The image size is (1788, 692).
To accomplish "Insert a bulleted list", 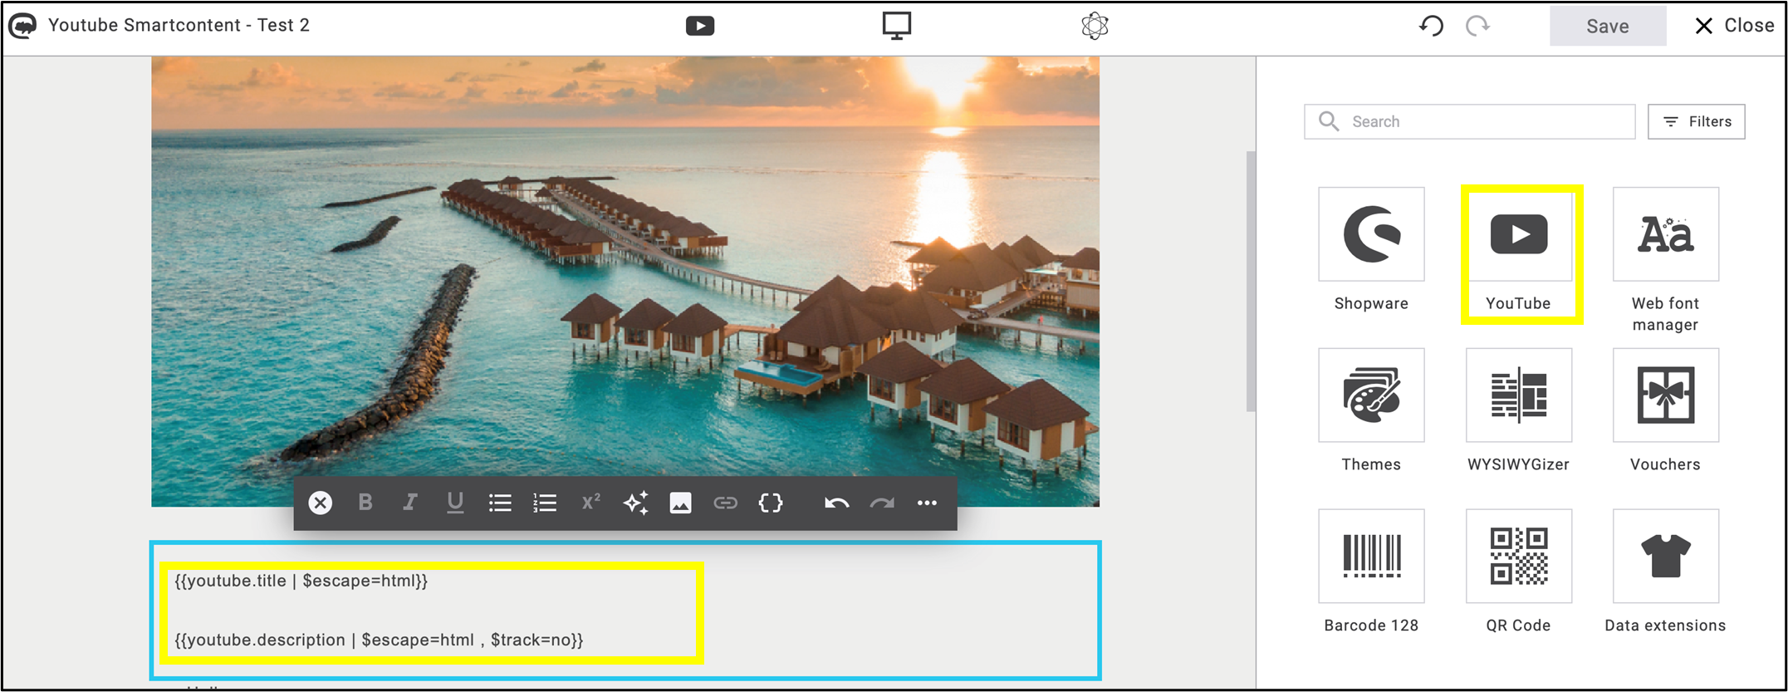I will (x=500, y=503).
